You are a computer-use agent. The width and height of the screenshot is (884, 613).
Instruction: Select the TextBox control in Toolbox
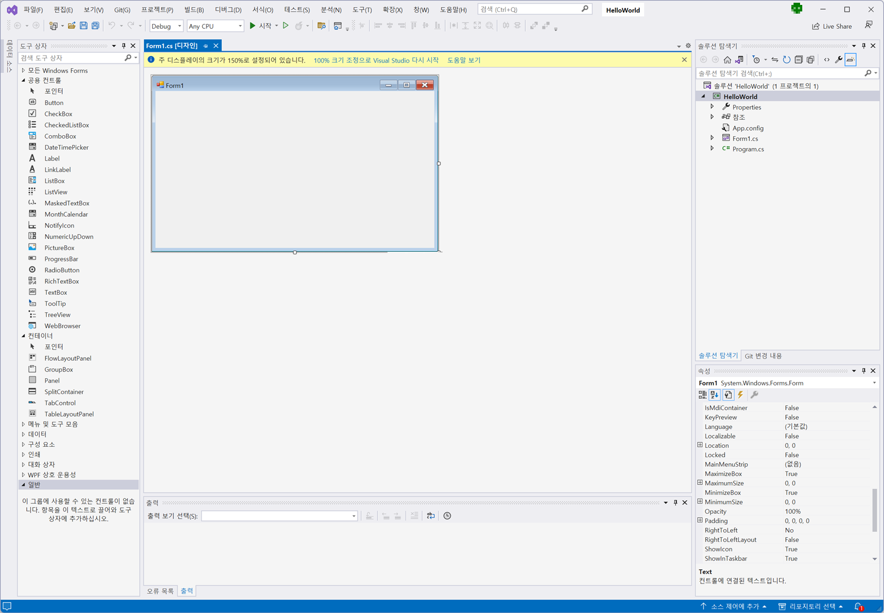[56, 292]
